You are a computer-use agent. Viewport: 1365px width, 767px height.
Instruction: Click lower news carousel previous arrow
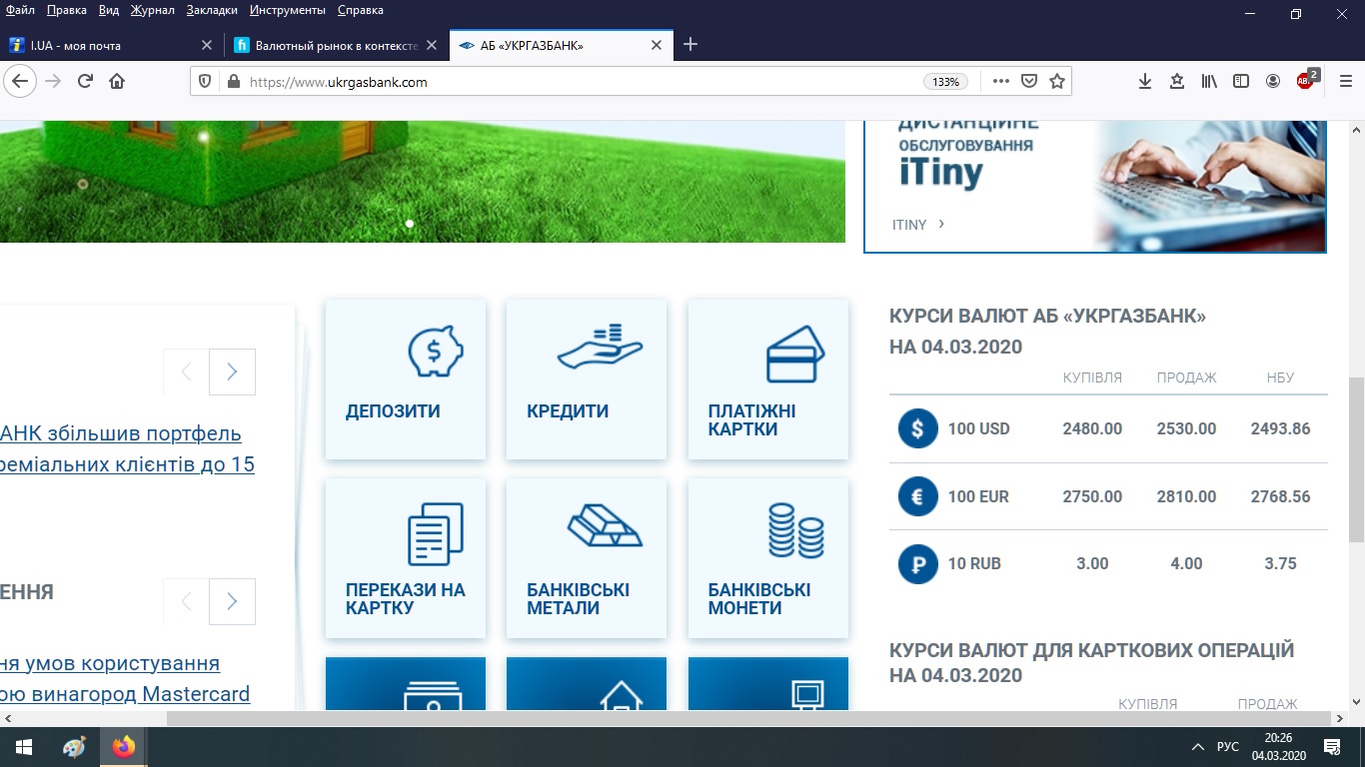tap(186, 601)
